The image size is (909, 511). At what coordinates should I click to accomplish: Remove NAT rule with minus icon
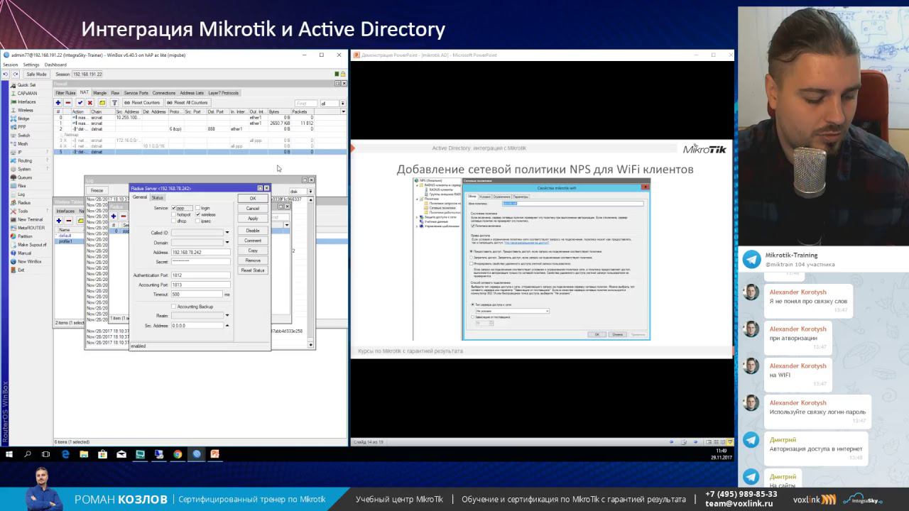(68, 103)
